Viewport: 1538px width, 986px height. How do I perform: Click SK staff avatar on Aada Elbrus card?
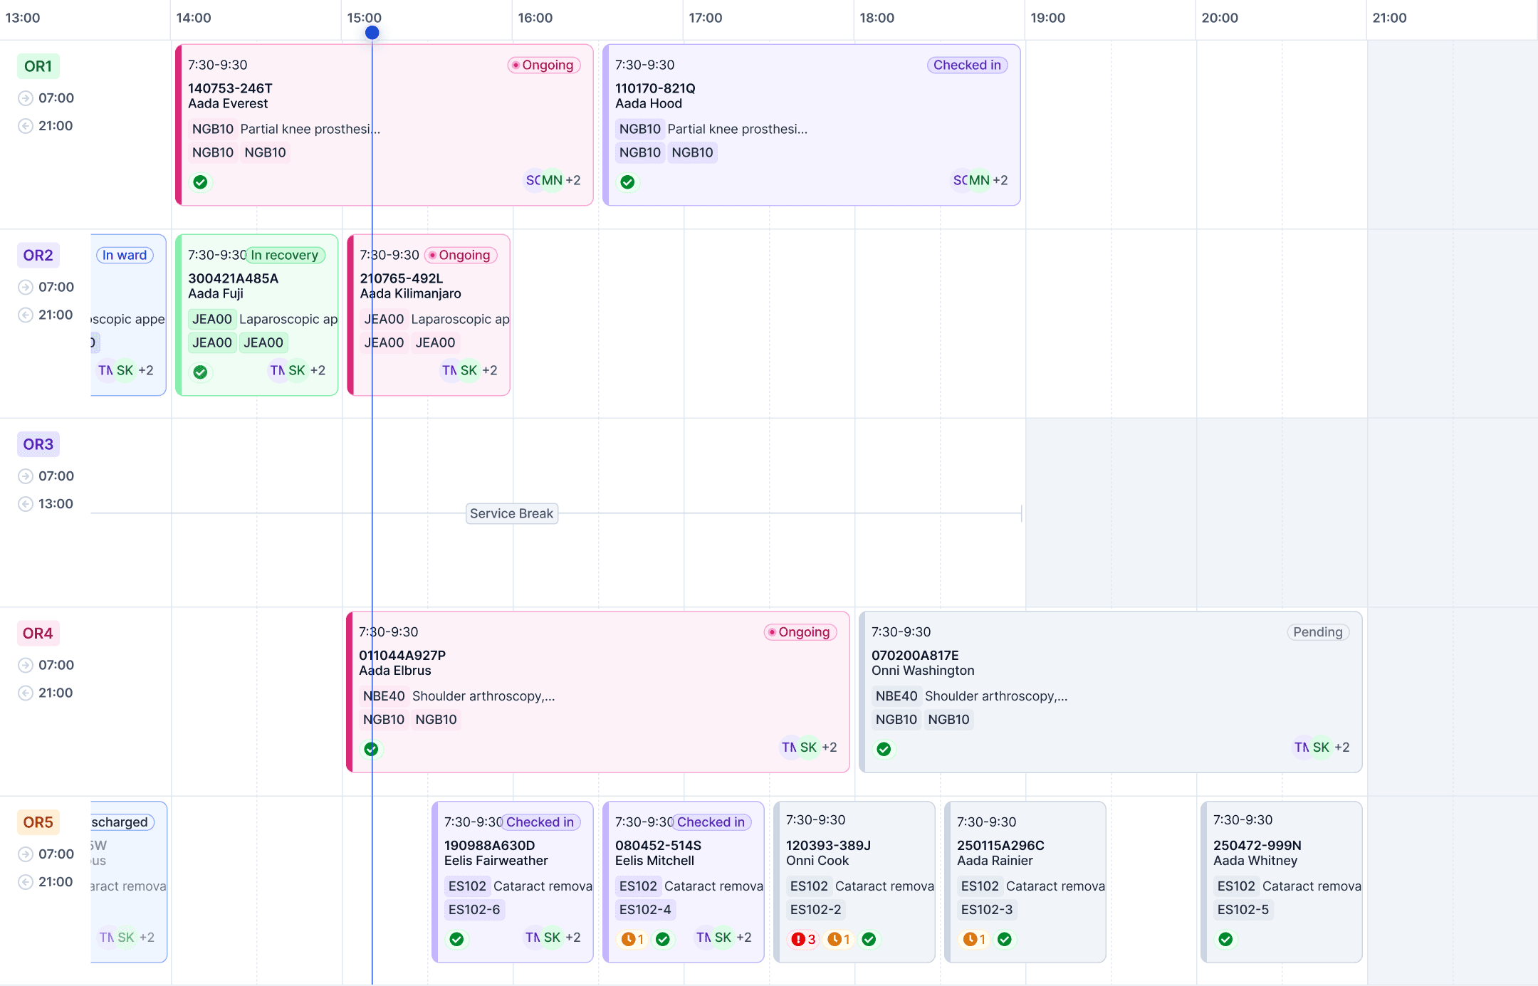808,748
